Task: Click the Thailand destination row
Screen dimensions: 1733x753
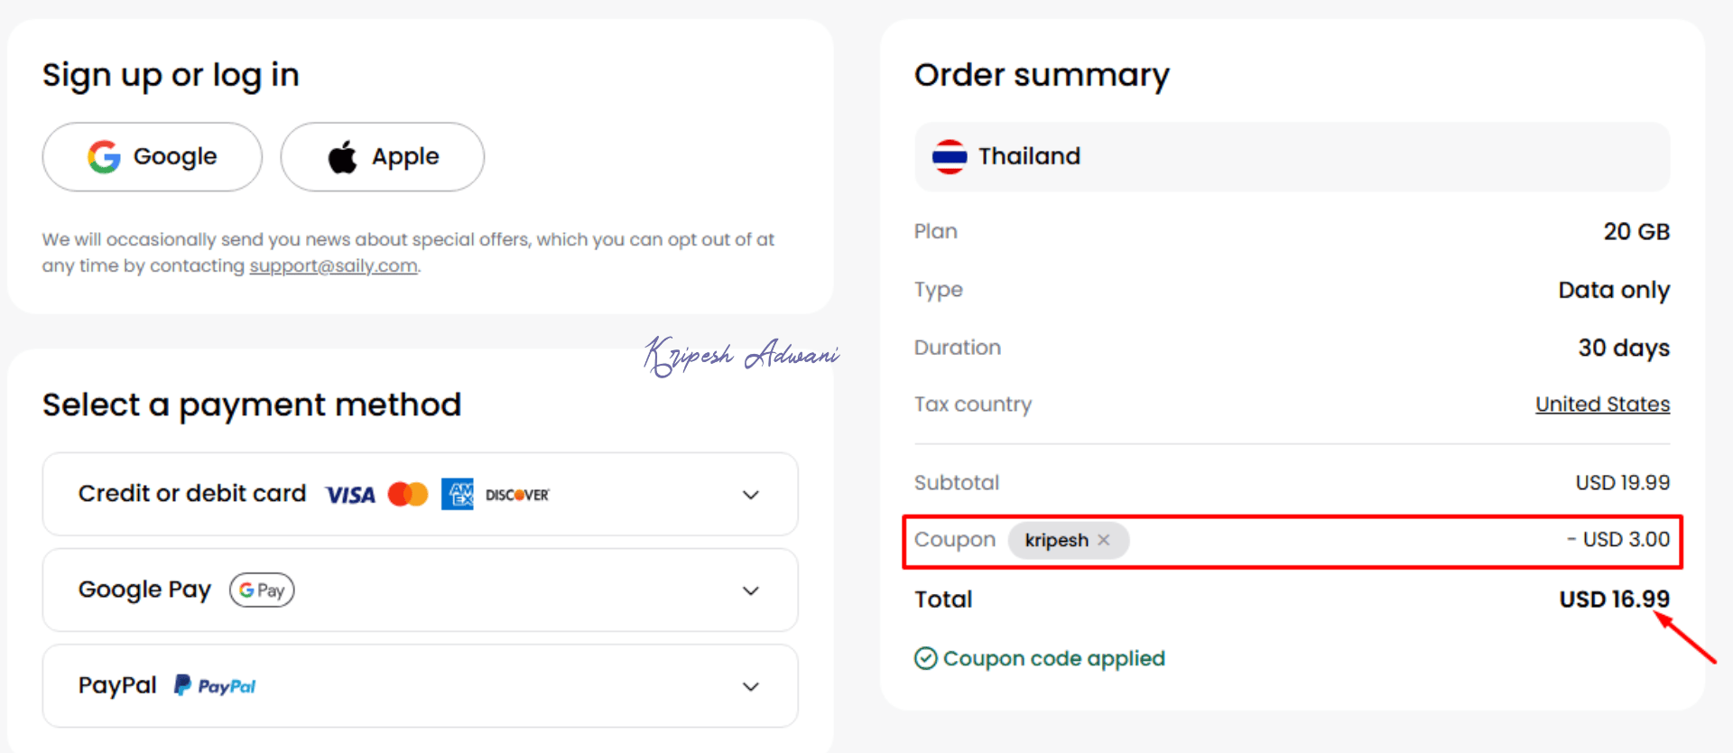Action: [1292, 157]
